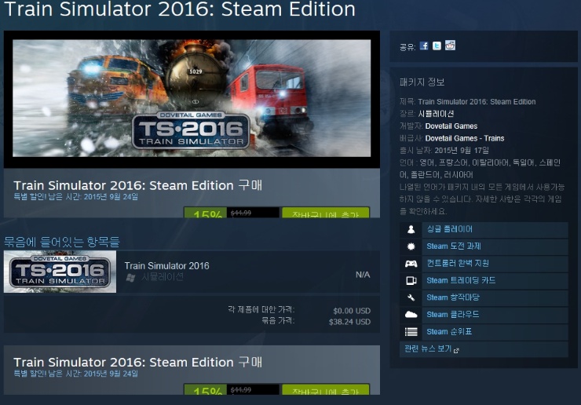
Task: Click the Steam leaderboards list icon
Action: (411, 332)
